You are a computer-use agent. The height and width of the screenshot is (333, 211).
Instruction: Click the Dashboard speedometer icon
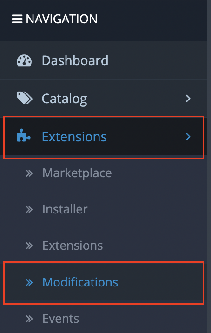point(24,60)
